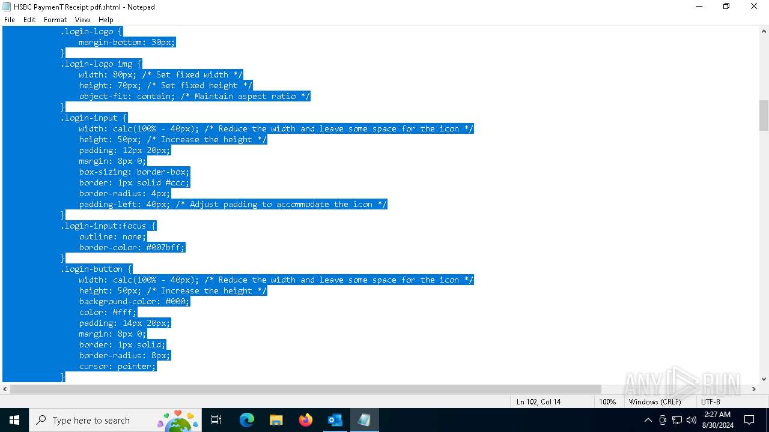Image resolution: width=769 pixels, height=432 pixels.
Task: Click the 100% zoom status entry
Action: click(607, 401)
